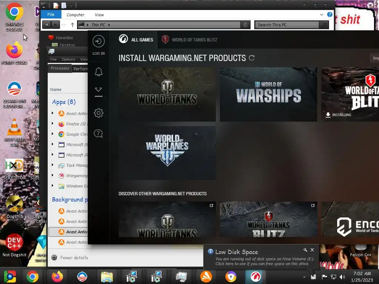Image resolution: width=379 pixels, height=284 pixels.
Task: Open Low Disk Space notification options wrench
Action: [305, 250]
